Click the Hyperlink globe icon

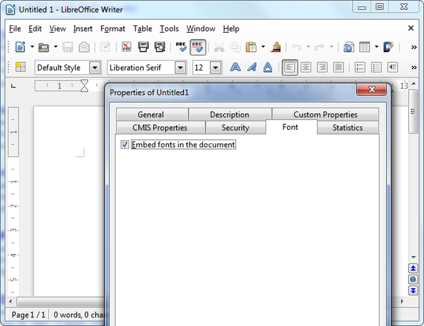349,47
